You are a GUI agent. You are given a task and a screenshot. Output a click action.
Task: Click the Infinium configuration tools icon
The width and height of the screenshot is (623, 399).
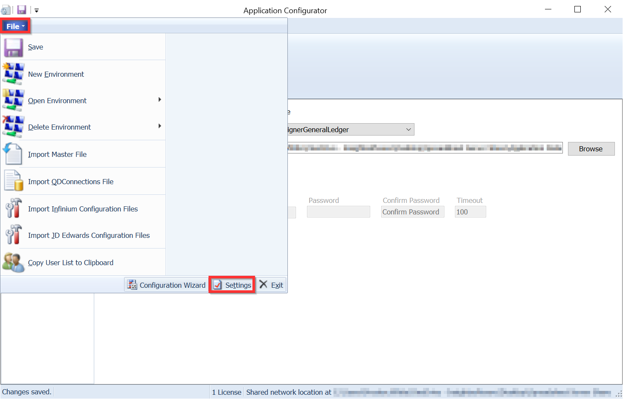pyautogui.click(x=13, y=208)
